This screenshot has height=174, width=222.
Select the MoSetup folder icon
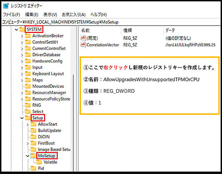click(x=33, y=156)
